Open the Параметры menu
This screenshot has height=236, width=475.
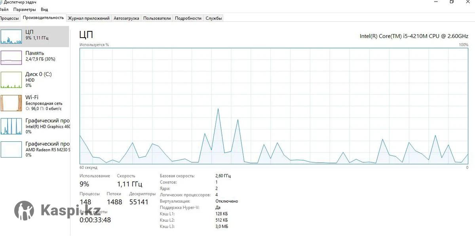click(24, 10)
